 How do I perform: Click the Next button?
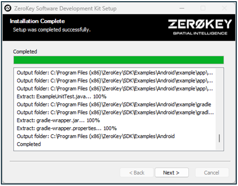click(171, 173)
